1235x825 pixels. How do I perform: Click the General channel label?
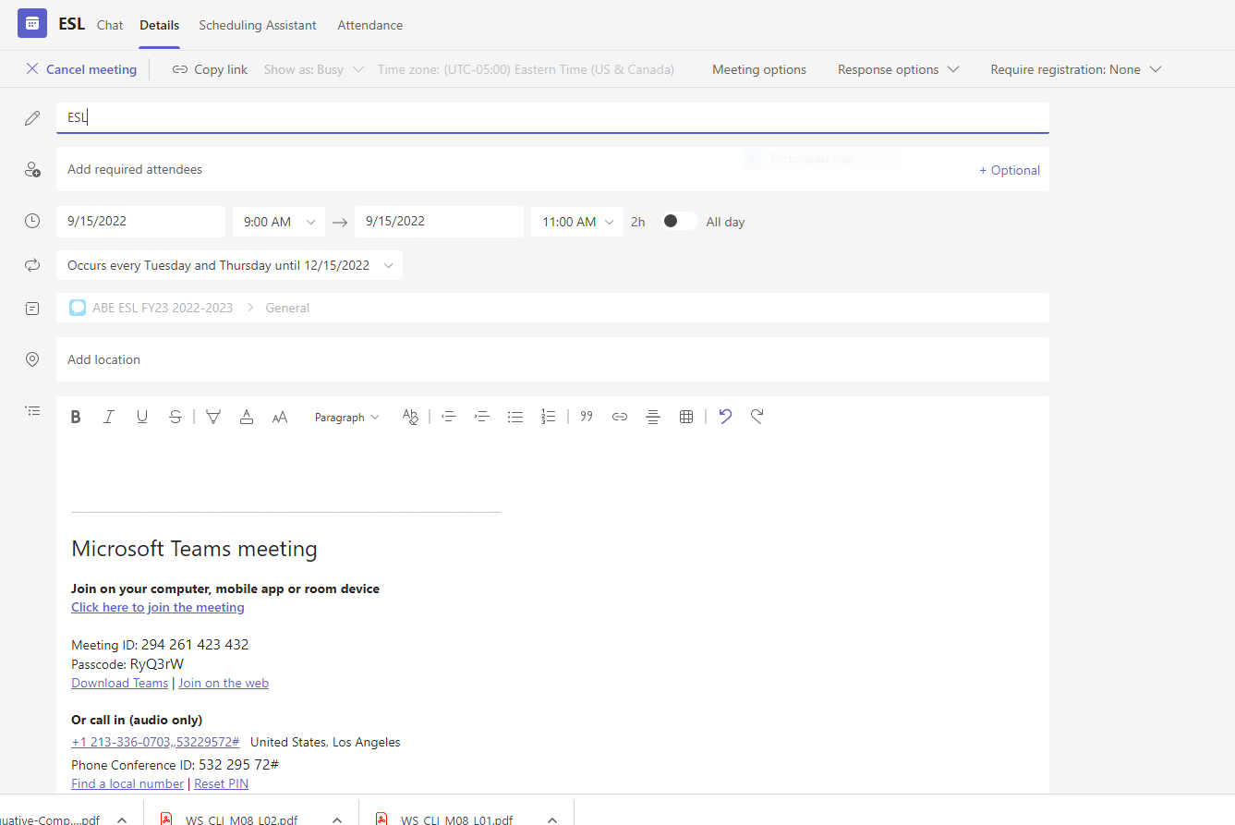coord(287,308)
